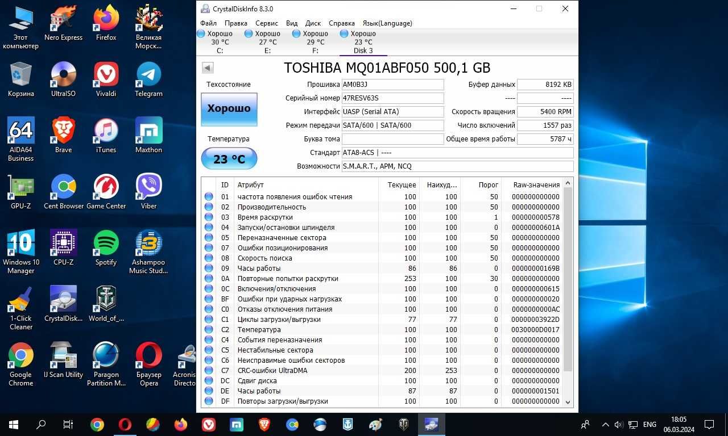Click the AIDA64 Business desktop icon
Image resolution: width=728 pixels, height=436 pixels.
(21, 139)
